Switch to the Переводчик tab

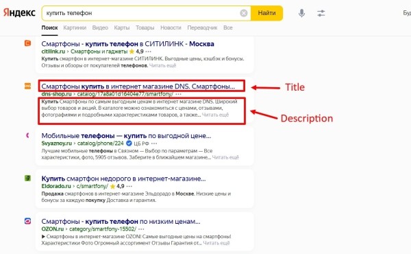point(202,28)
